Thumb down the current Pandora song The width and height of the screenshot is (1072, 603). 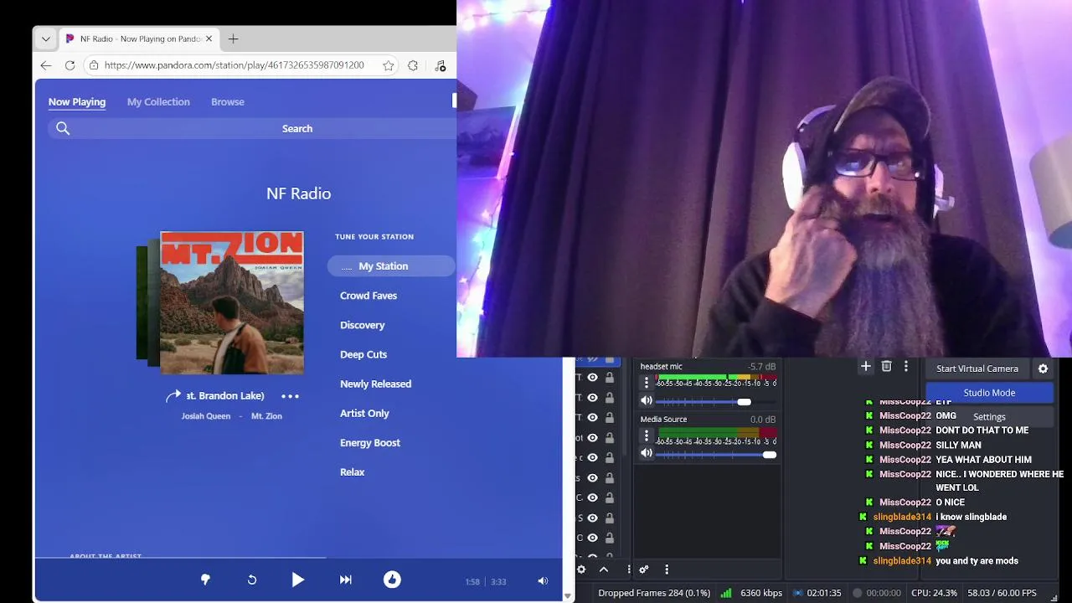click(205, 580)
